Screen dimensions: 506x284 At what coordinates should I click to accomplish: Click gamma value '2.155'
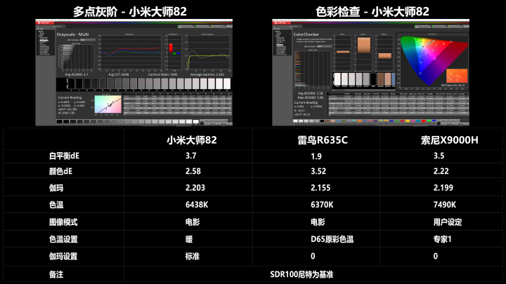click(x=320, y=188)
